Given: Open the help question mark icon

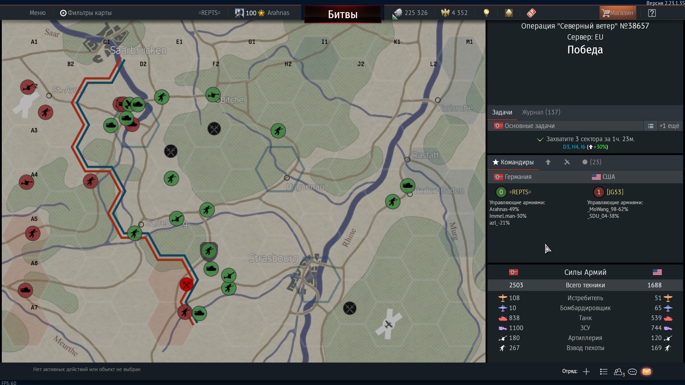Looking at the screenshot, I should [652, 13].
